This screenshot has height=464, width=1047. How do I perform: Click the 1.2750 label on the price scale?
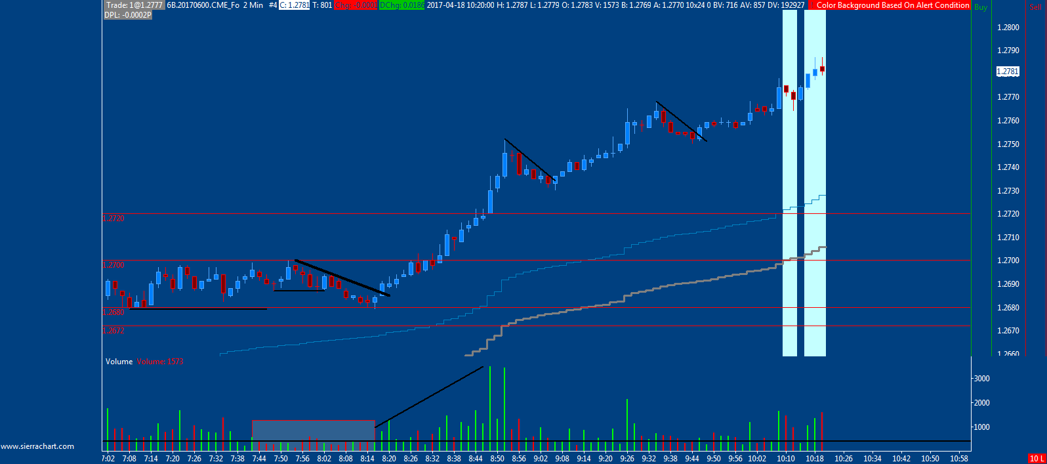pos(1008,144)
